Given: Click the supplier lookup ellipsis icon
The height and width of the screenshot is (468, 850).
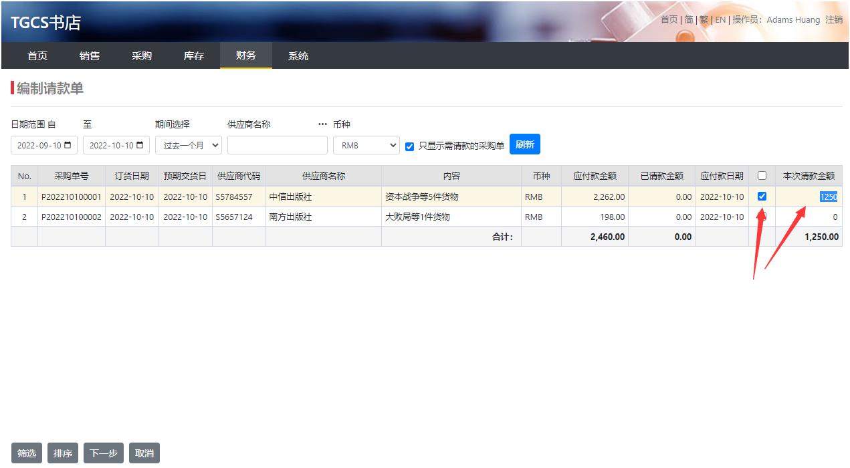Looking at the screenshot, I should [x=322, y=124].
